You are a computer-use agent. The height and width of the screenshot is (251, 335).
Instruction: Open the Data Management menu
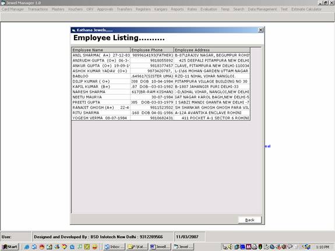(262, 9)
